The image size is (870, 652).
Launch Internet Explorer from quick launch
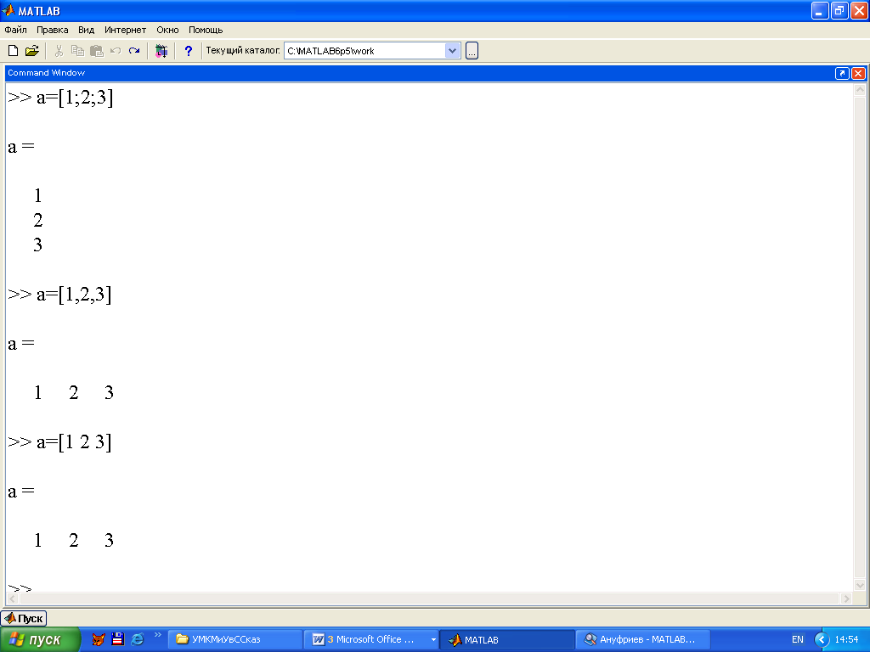(x=137, y=639)
